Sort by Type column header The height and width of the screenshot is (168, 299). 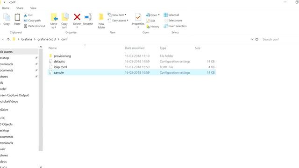tap(163, 48)
